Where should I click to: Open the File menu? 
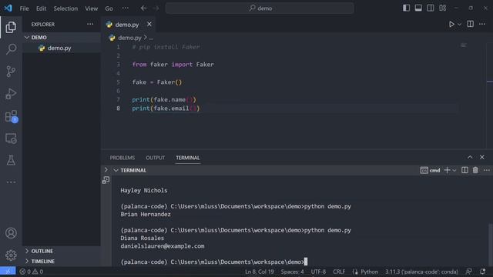pyautogui.click(x=24, y=8)
